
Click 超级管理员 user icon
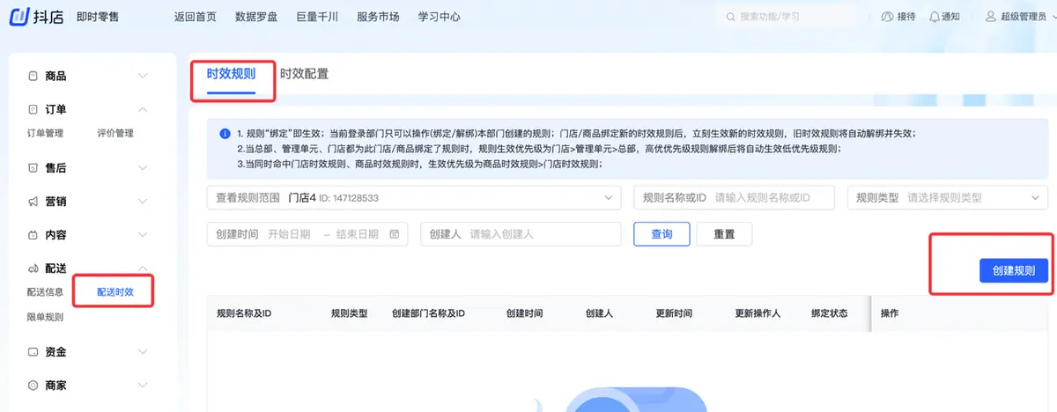click(991, 17)
